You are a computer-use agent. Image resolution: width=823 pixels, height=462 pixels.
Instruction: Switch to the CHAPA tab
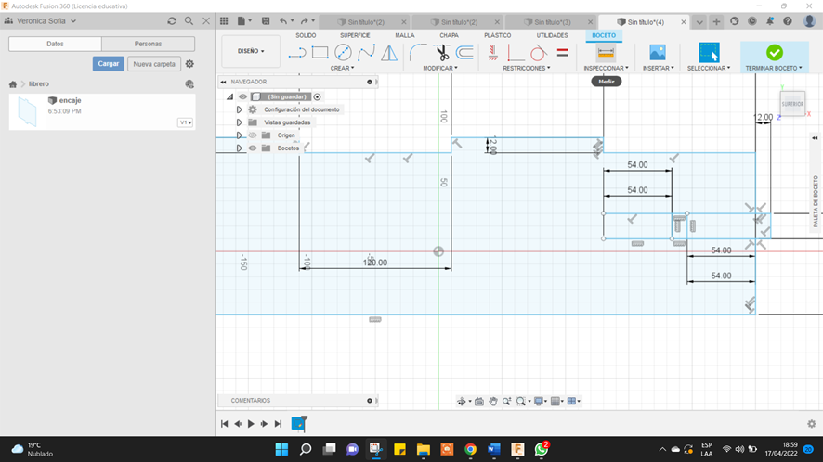coord(449,35)
